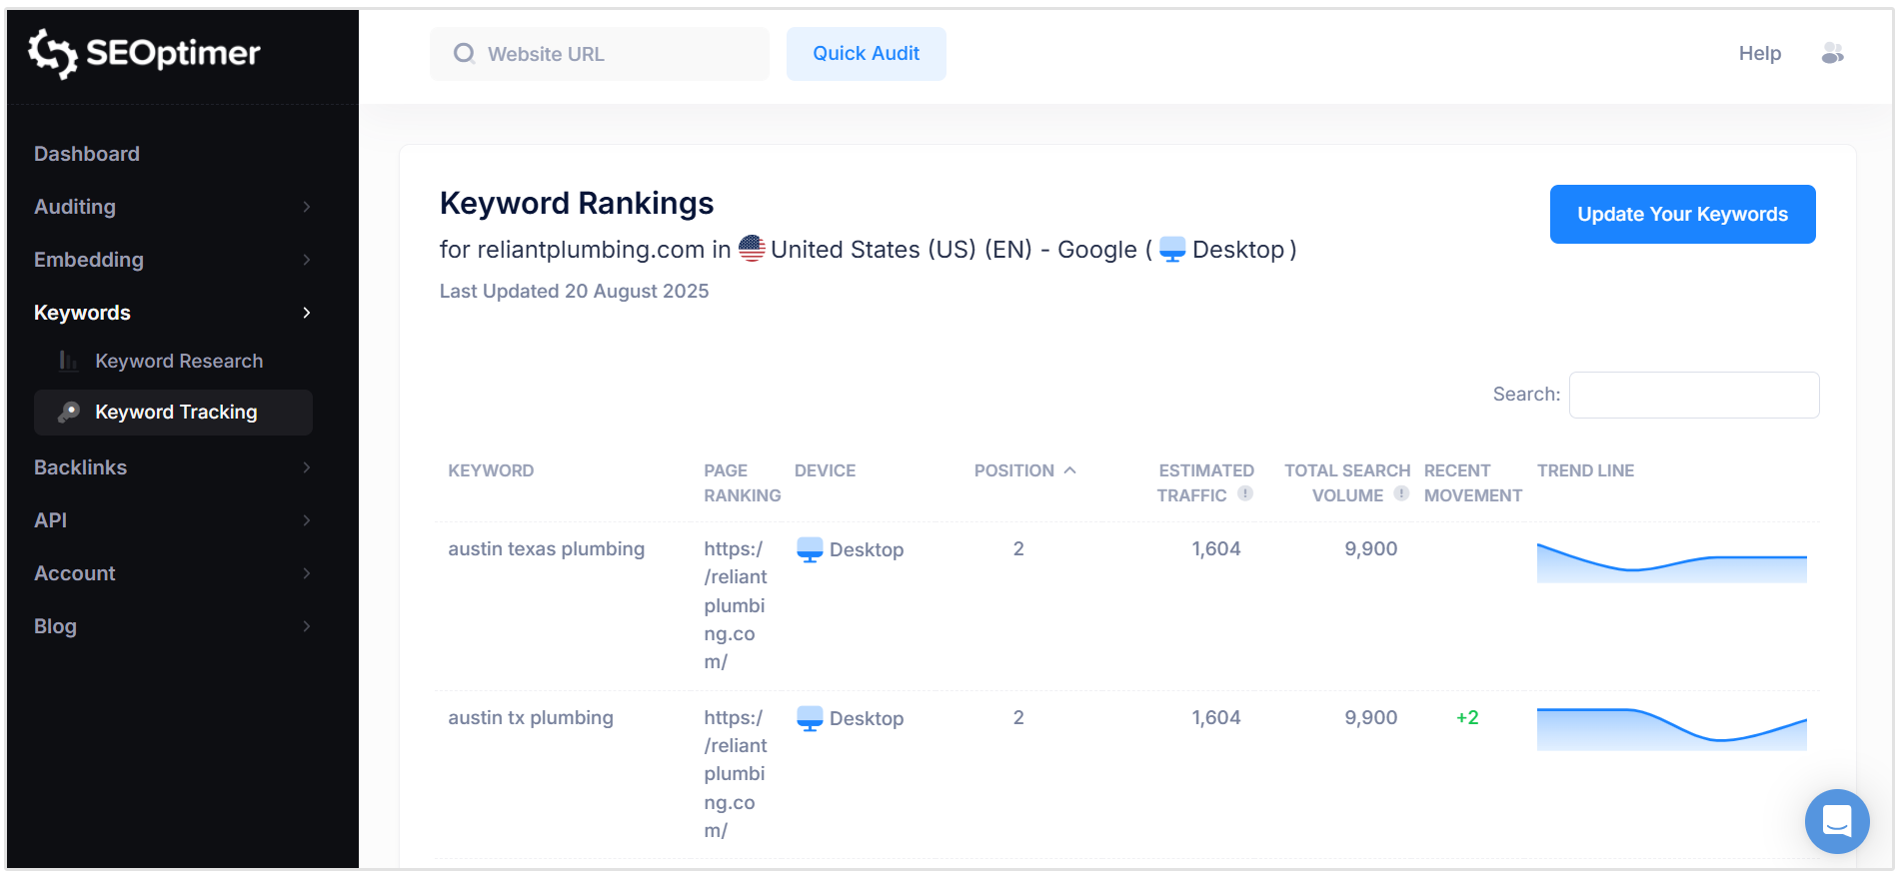Sort by Recent Movement column header
The height and width of the screenshot is (879, 1899).
pos(1472,482)
